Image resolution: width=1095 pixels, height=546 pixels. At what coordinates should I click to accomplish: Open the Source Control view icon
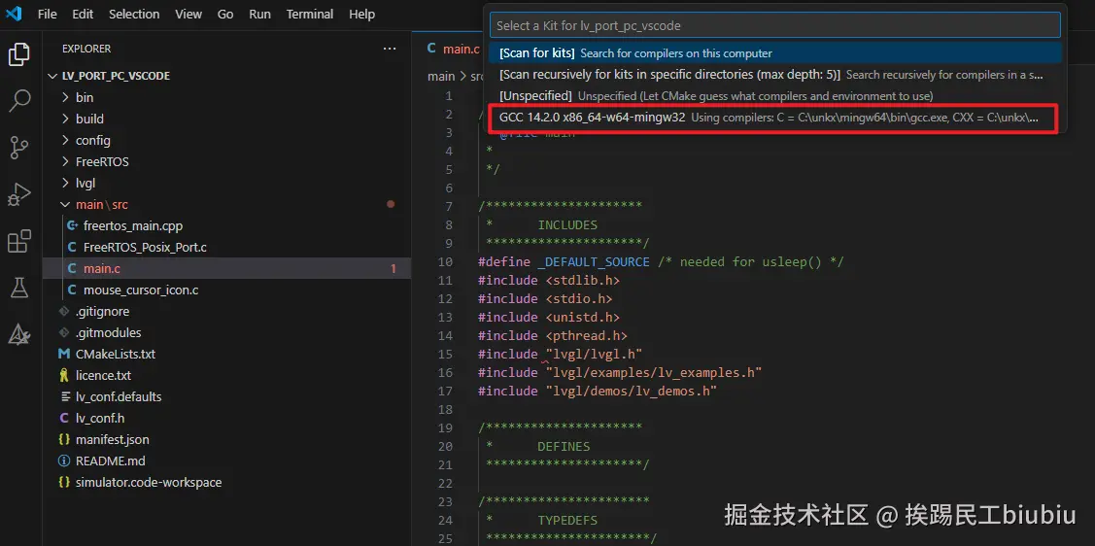[x=19, y=148]
